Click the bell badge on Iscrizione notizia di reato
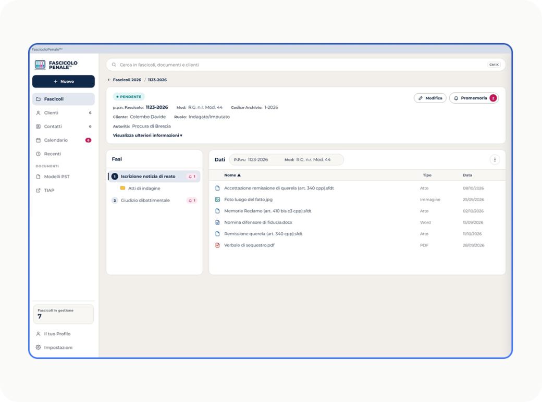Screen dimensions: 542x402 (192, 177)
